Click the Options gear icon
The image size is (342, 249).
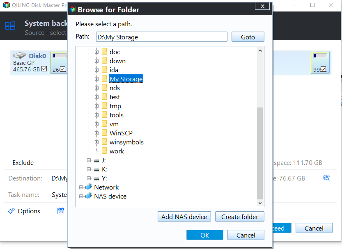(x=11, y=211)
